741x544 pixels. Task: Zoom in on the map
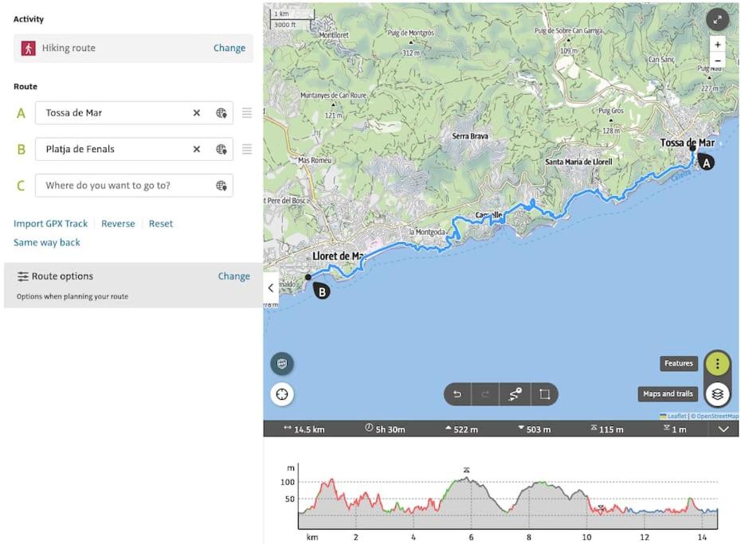[717, 45]
